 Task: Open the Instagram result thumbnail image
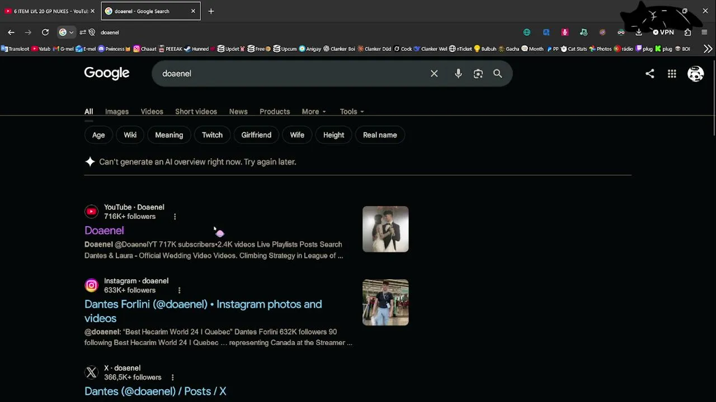385,303
